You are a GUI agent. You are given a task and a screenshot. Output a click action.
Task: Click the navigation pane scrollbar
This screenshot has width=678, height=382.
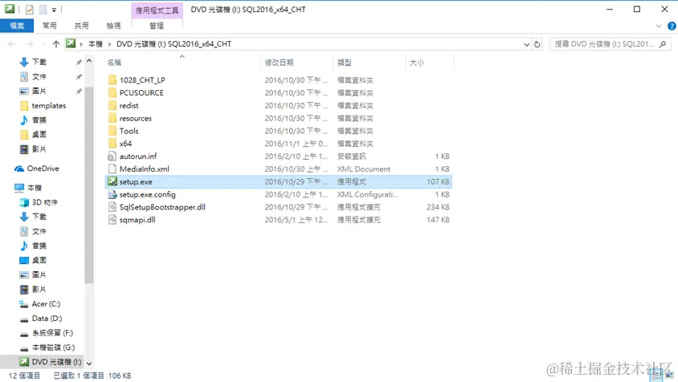tap(89, 185)
